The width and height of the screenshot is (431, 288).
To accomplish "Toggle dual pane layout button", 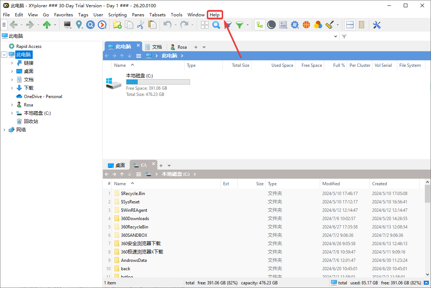I will point(350,25).
